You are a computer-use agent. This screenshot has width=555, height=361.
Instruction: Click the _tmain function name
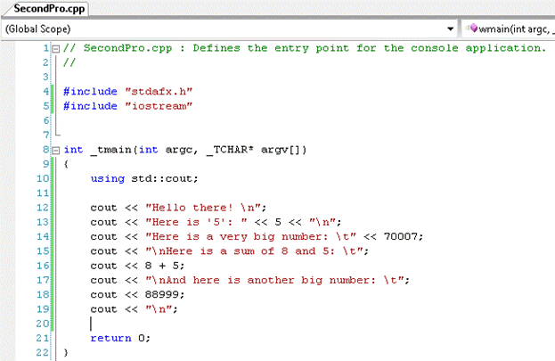[112, 150]
